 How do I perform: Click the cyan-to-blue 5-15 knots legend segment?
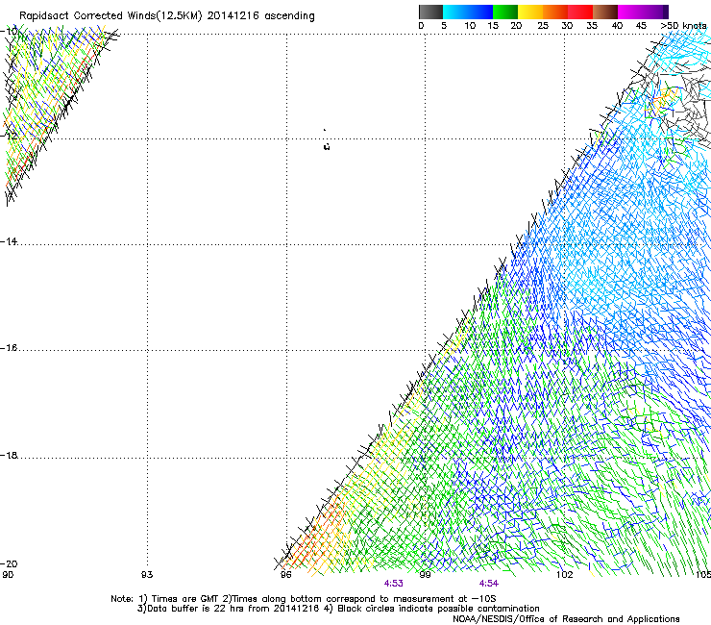coord(468,12)
